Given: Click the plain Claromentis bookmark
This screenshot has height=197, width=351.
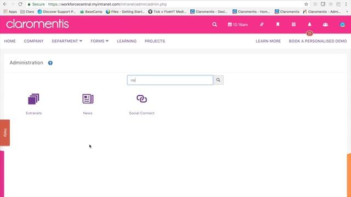Looking at the screenshot, I should coord(287,11).
